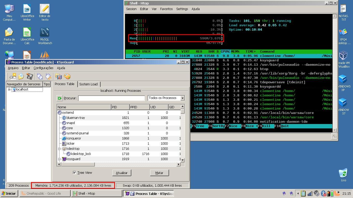Open Configure Style palette icon
Viewport: 353px width, 198px height.
click(x=67, y=76)
